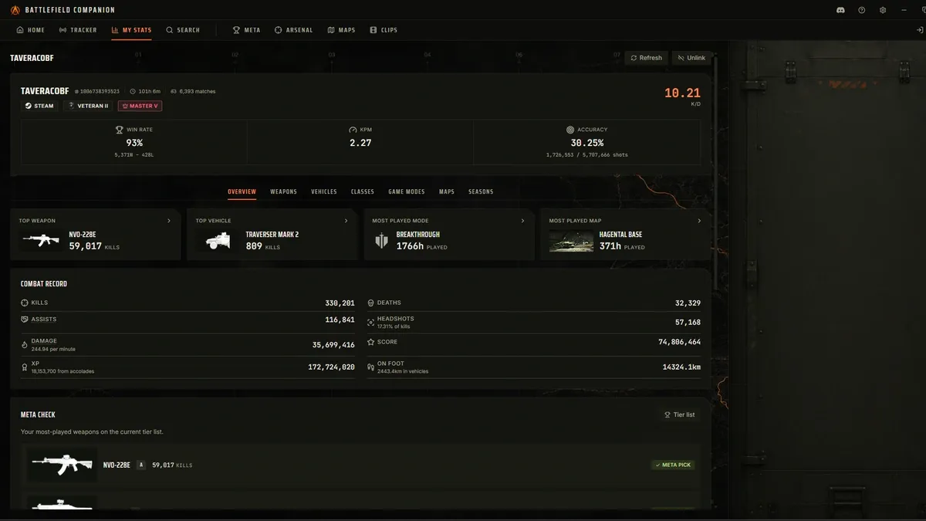This screenshot has height=521, width=926.
Task: Open the Arsenal tab
Action: point(294,30)
